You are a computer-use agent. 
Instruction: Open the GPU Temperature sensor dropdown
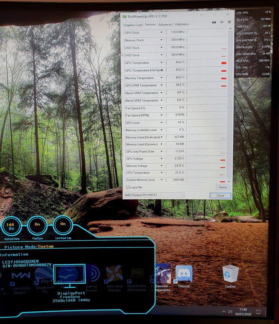tap(161, 62)
